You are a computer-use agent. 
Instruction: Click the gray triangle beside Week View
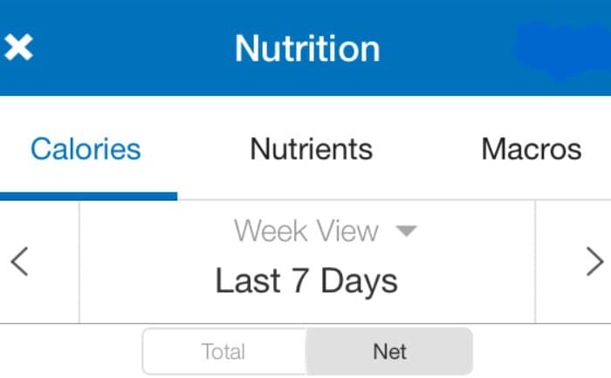(407, 230)
